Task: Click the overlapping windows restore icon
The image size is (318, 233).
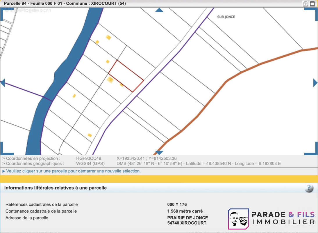Action: click(x=305, y=4)
